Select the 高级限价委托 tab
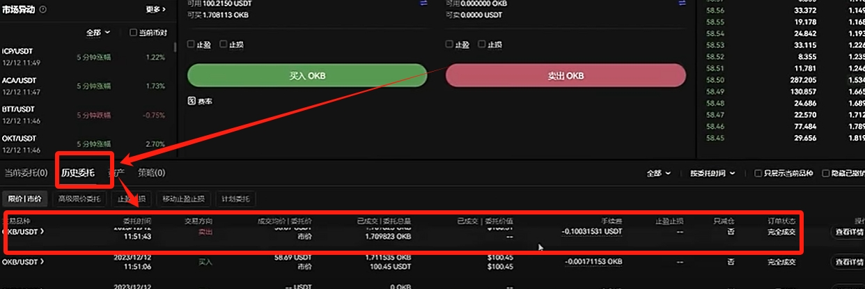Viewport: 865px width, 289px height. 79,199
